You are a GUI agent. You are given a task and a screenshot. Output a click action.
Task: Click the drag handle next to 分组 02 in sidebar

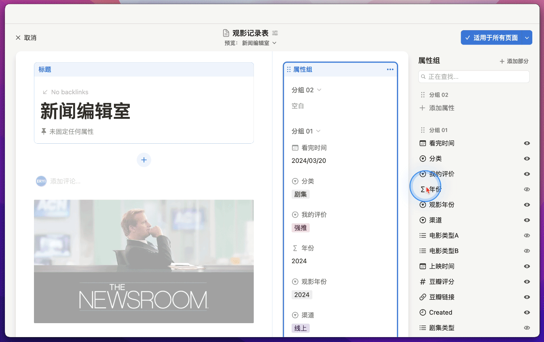423,95
